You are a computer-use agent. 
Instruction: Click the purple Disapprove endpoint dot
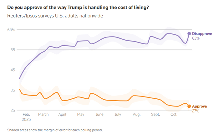(189, 34)
